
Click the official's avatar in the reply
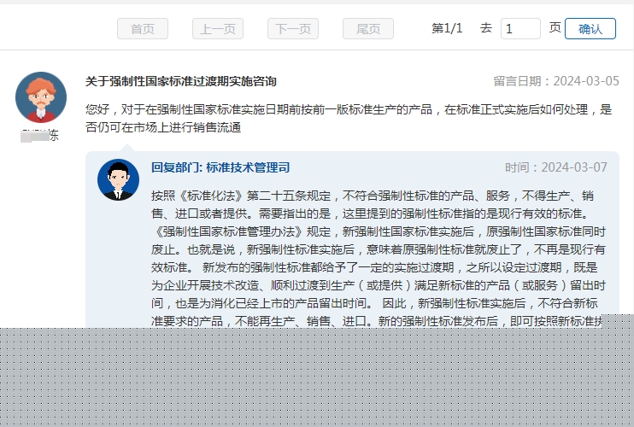tap(118, 179)
